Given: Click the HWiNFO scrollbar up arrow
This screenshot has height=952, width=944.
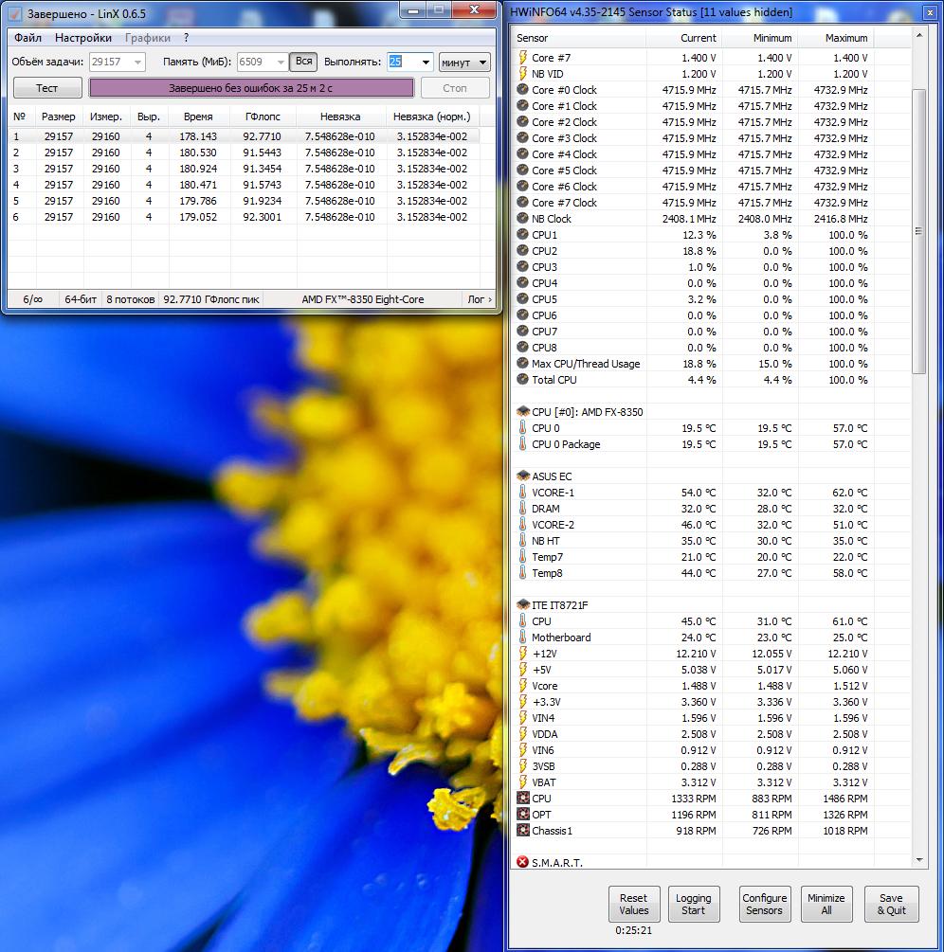Looking at the screenshot, I should pos(918,35).
